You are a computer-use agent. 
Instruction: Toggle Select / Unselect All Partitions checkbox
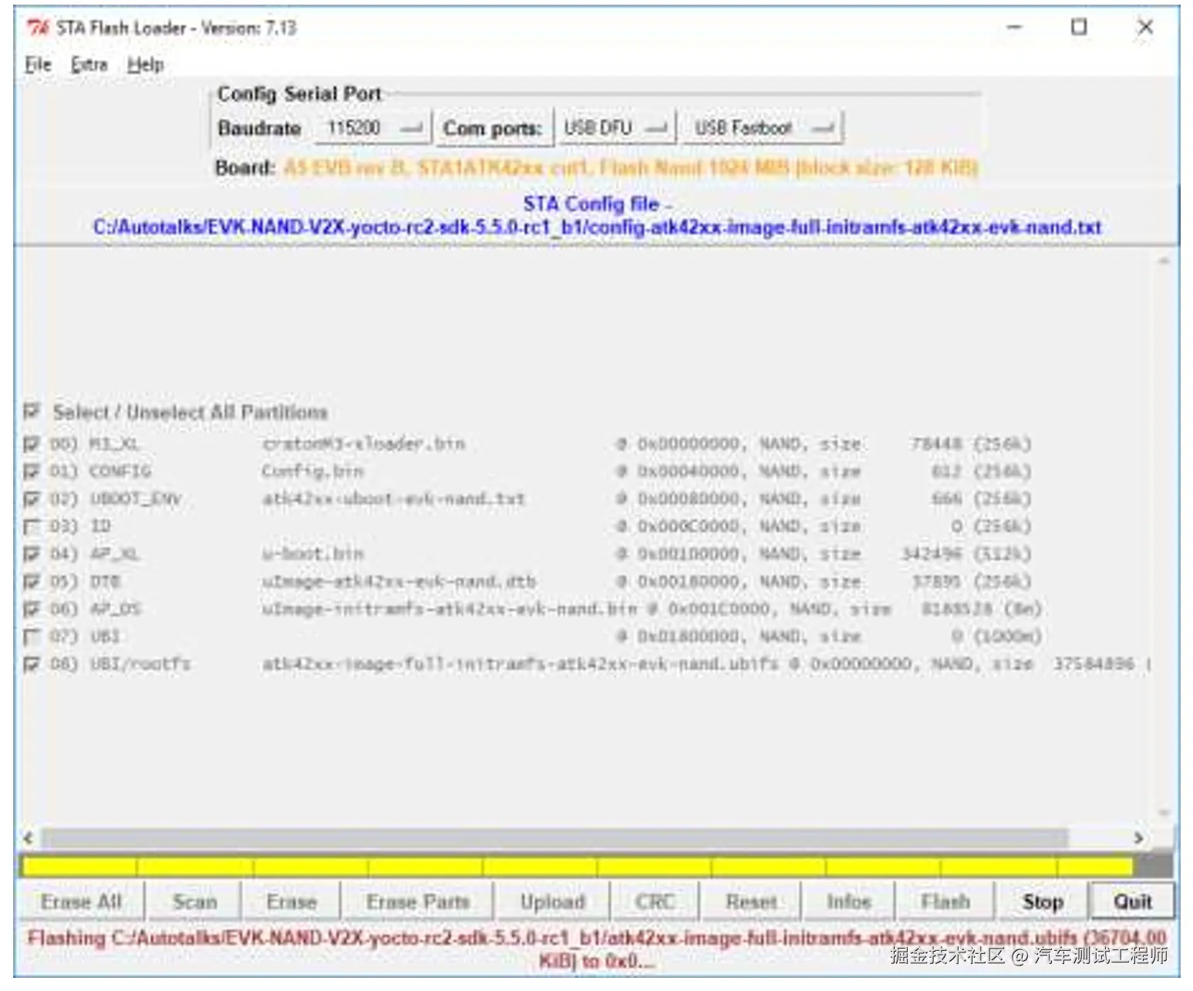pos(32,411)
